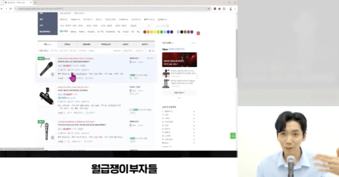Reload the page with the refresh icon

pos(10,9)
